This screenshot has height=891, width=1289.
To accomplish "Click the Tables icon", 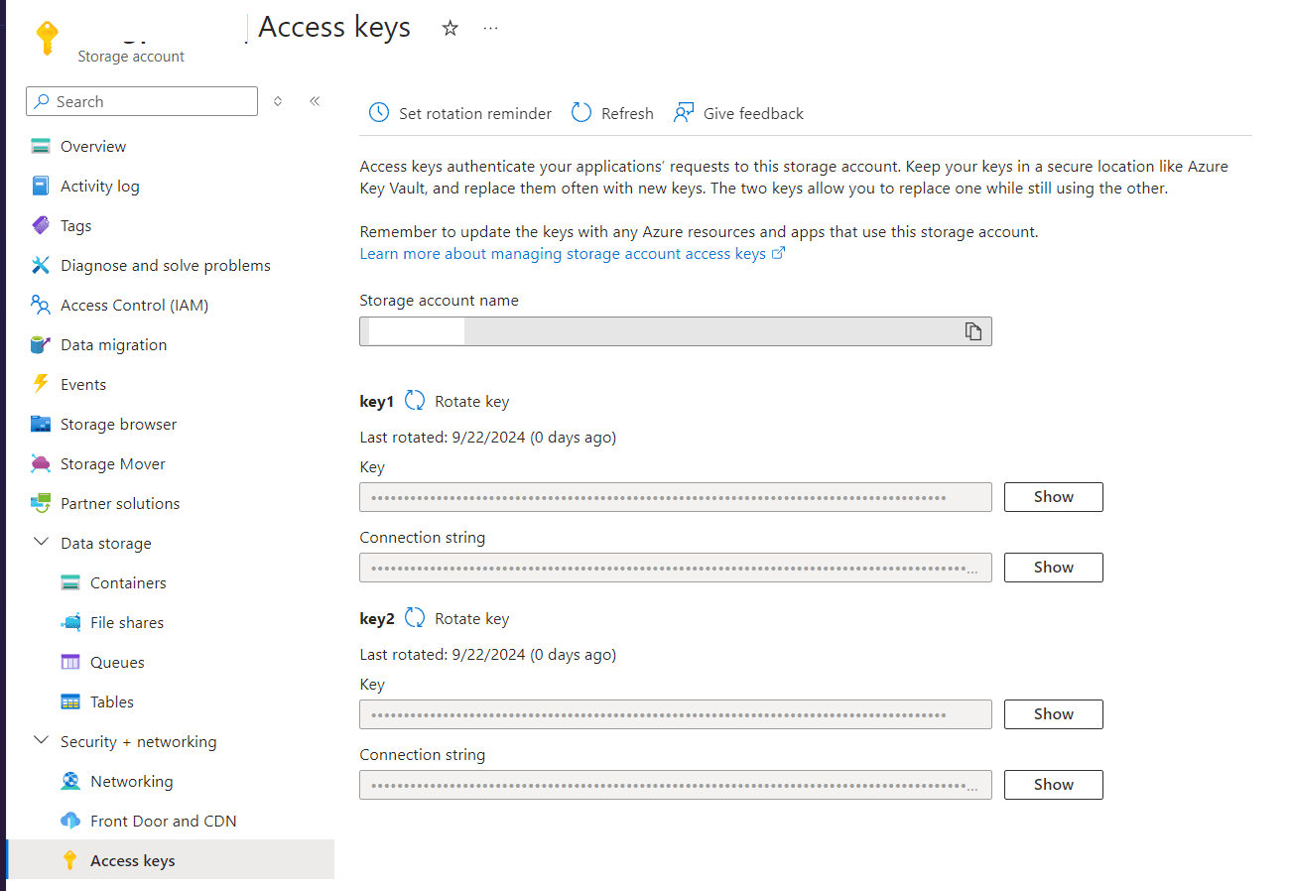I will [x=70, y=701].
